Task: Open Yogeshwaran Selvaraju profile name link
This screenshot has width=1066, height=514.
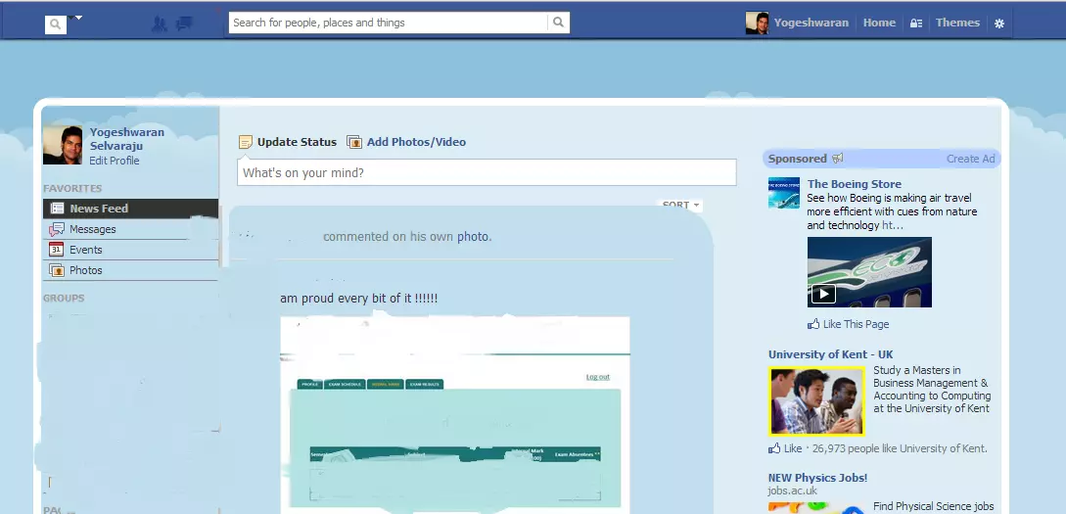Action: pos(127,139)
